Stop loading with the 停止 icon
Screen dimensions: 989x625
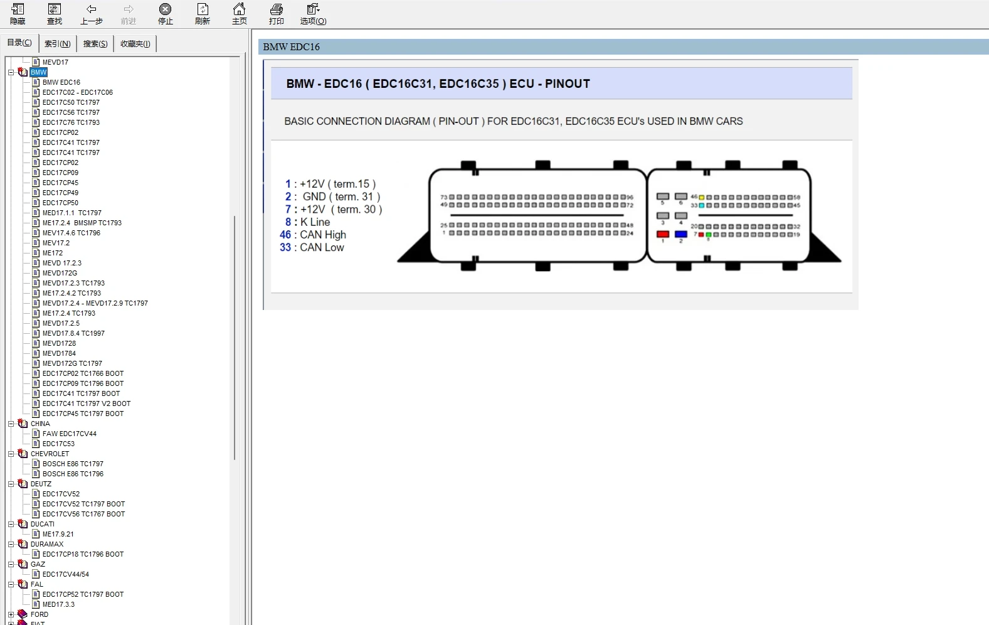tap(166, 14)
